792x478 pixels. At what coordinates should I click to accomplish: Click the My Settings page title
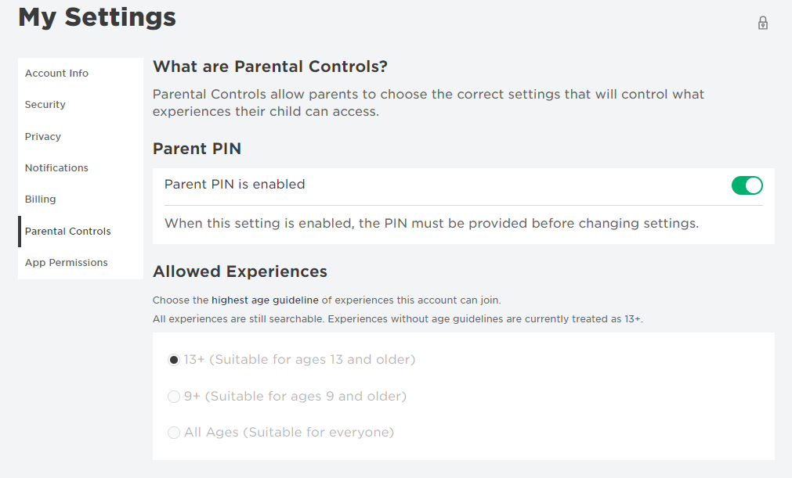coord(97,17)
